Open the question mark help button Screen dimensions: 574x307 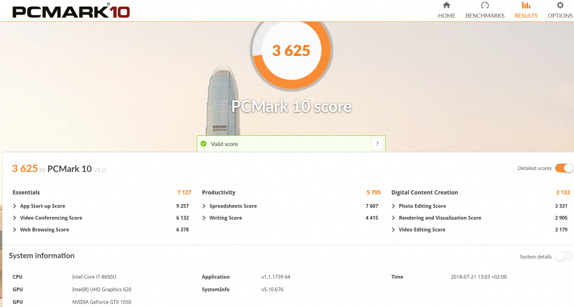[x=377, y=144]
